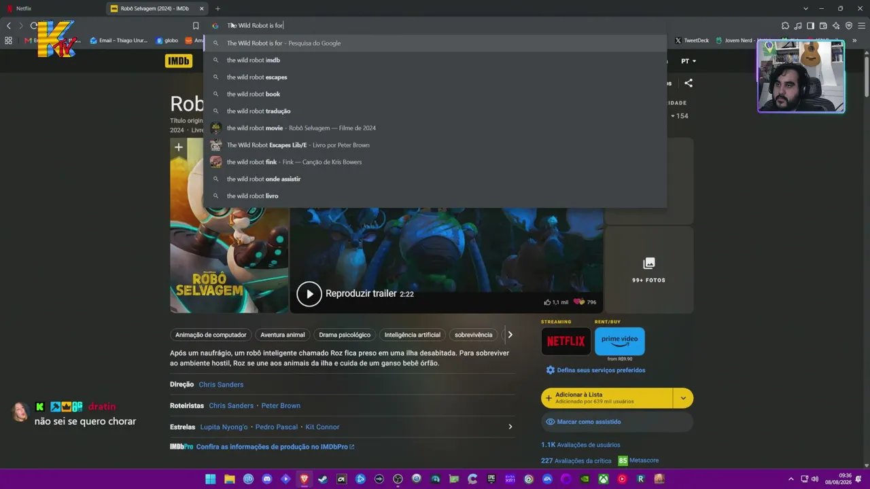The width and height of the screenshot is (870, 489).
Task: Choose 'the wild robot tradução' suggestion
Action: [x=435, y=111]
